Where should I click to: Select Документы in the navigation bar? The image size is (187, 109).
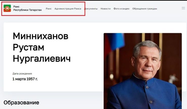coord(91,9)
